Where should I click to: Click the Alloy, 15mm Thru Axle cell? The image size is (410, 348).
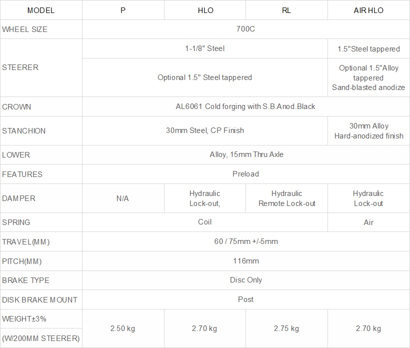246,154
